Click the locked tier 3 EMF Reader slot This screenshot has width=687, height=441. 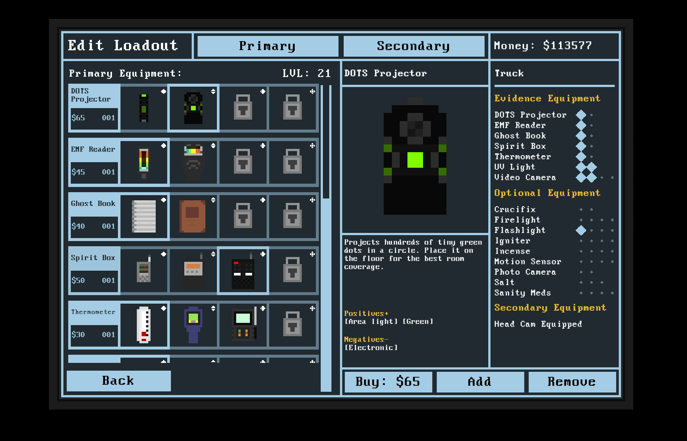tap(243, 162)
